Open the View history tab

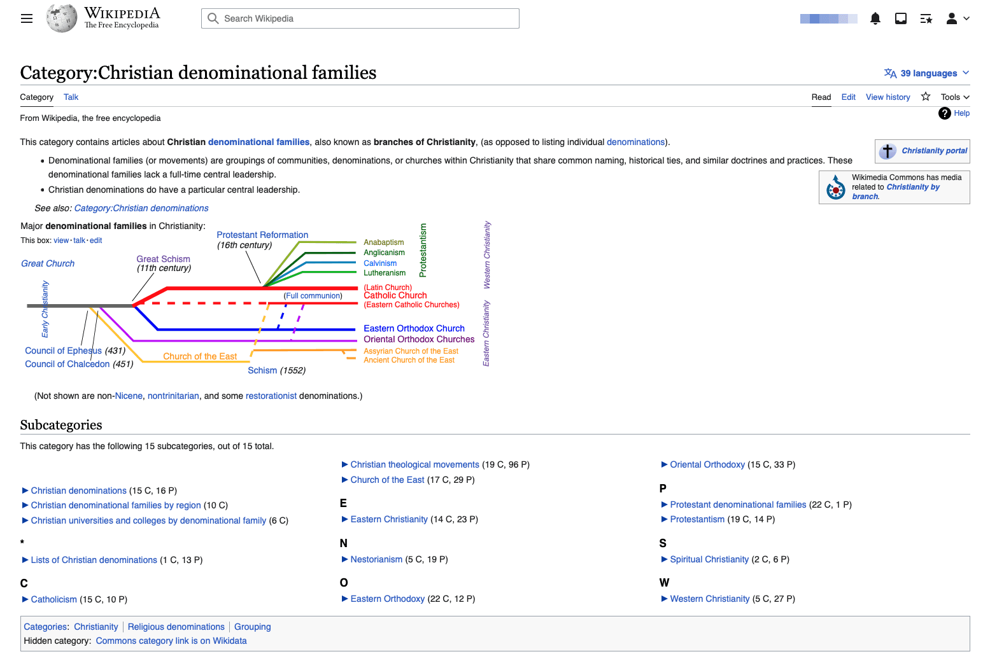(888, 97)
